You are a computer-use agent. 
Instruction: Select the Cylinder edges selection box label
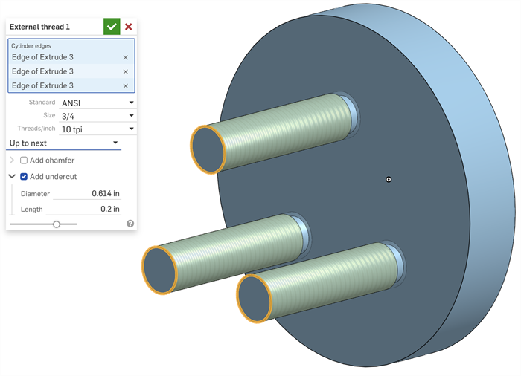coord(31,46)
